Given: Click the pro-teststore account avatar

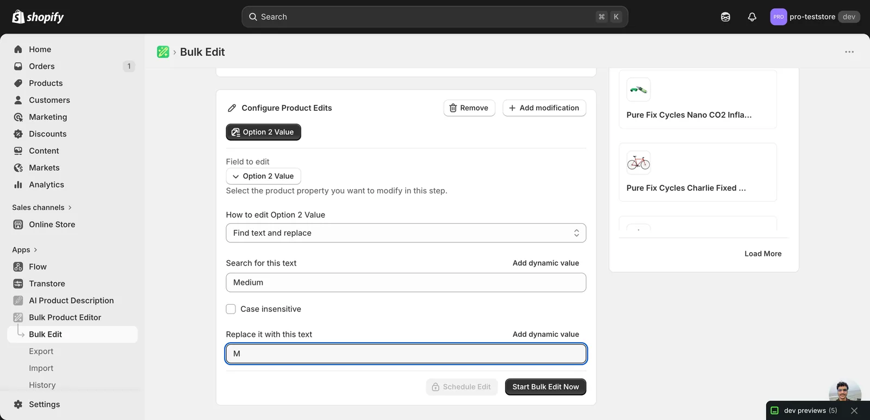Looking at the screenshot, I should coord(779,17).
